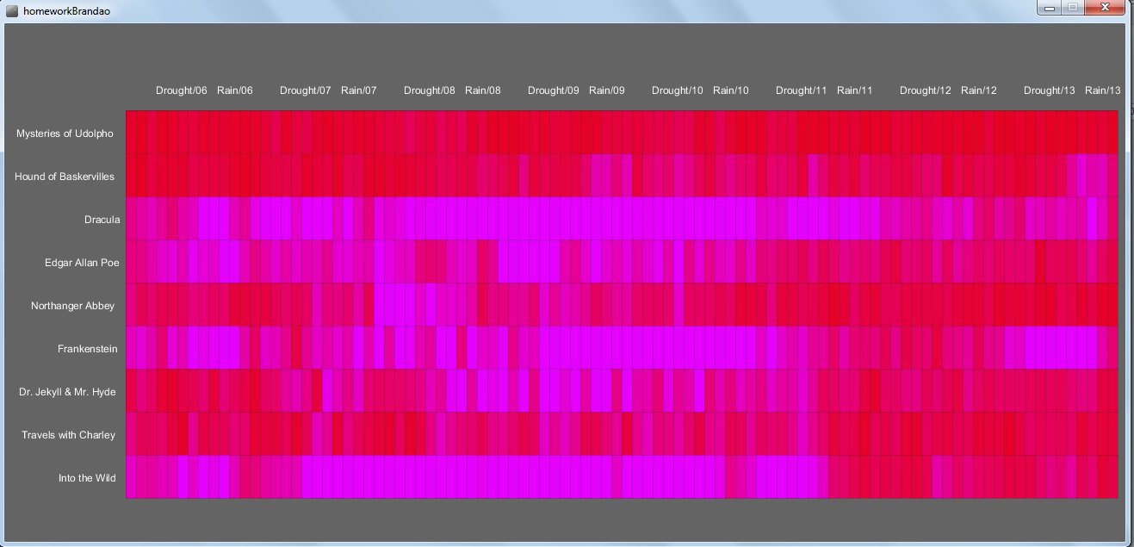Minimize the homeworkBrandao window

pyautogui.click(x=1049, y=8)
